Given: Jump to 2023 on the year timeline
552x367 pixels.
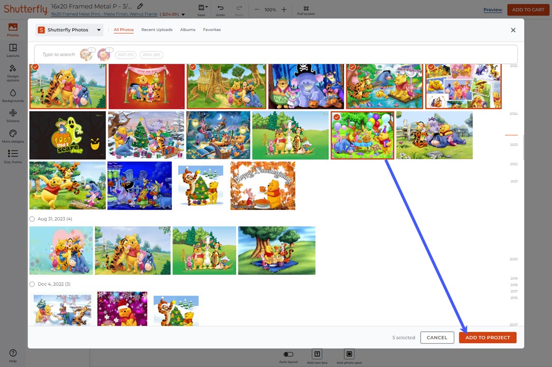Looking at the screenshot, I should coord(513,145).
